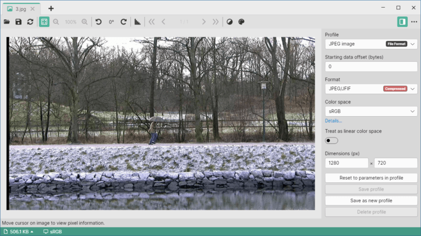Go to the previous frame
421x236 pixels.
[163, 22]
